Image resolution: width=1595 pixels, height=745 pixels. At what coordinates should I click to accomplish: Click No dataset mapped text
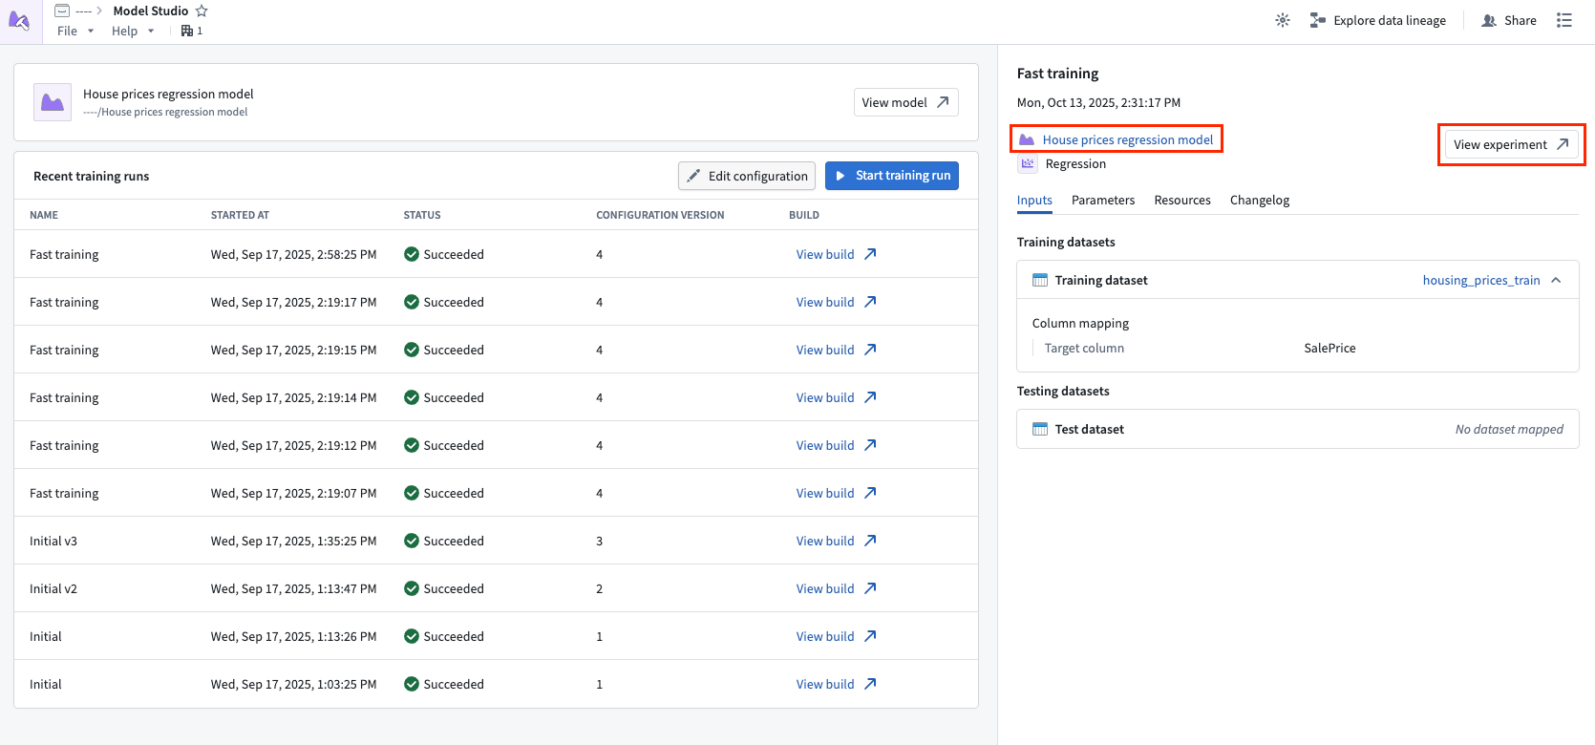1509,429
